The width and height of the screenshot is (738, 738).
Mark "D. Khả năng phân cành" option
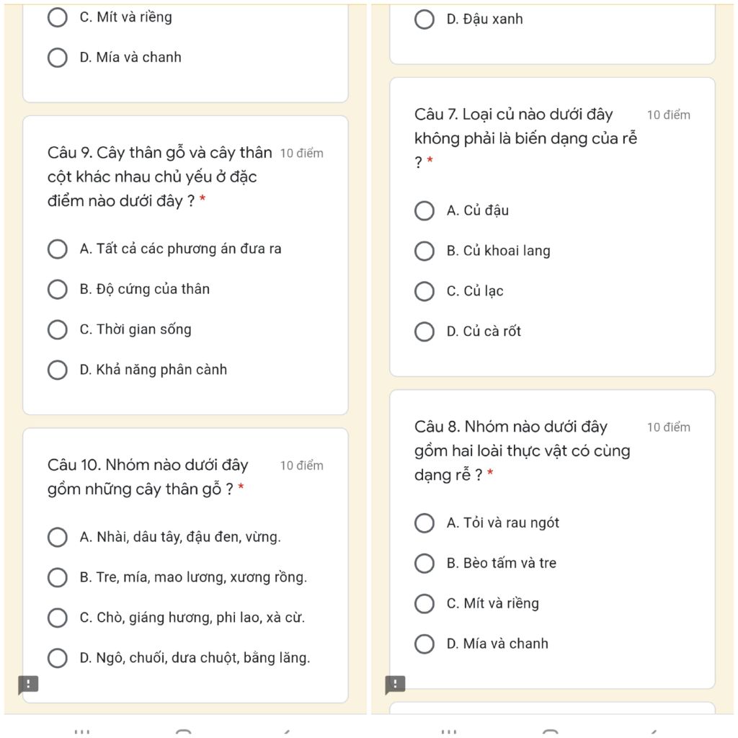click(x=58, y=370)
